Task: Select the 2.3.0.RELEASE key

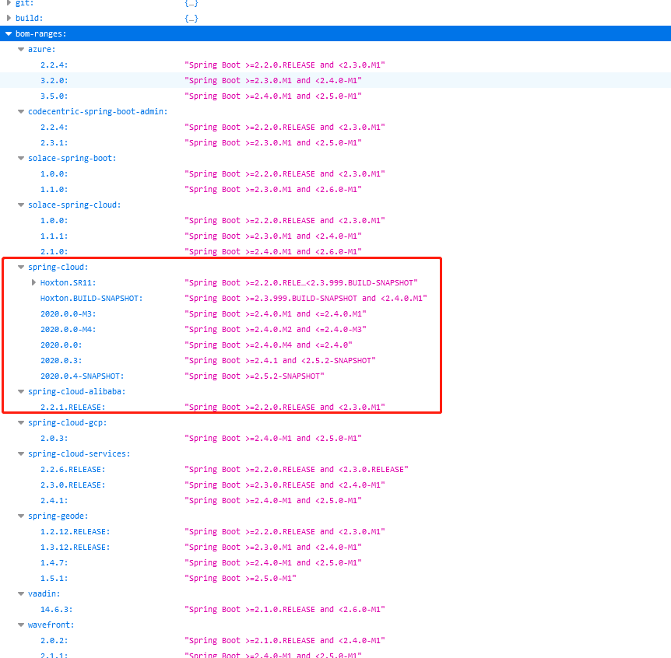Action: coord(72,485)
